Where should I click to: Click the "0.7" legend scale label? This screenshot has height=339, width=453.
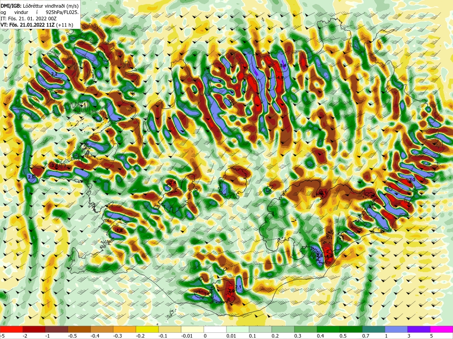[x=366, y=336]
